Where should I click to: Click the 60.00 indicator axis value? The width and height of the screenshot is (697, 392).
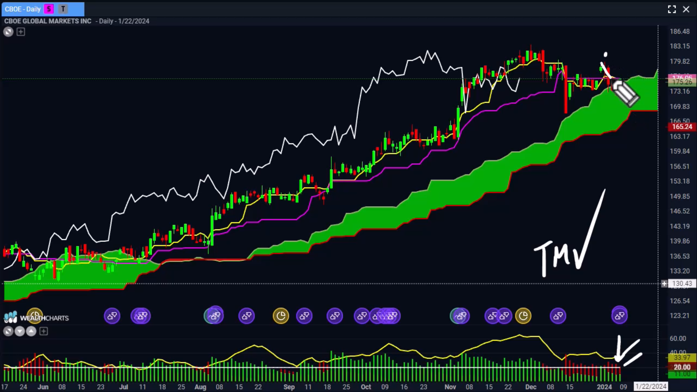pos(678,338)
